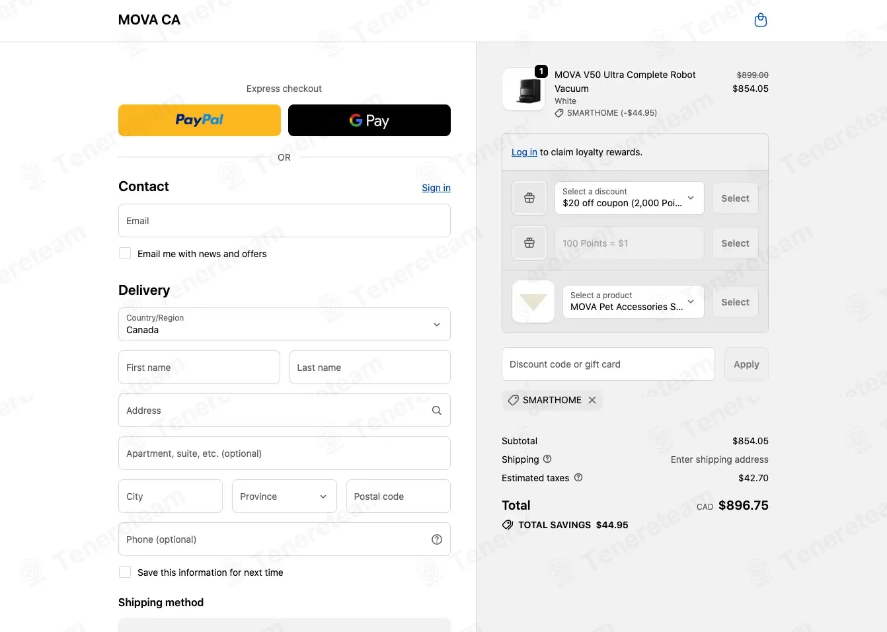Focus the Discount code or gift card field
This screenshot has height=632, width=887.
[x=608, y=364]
